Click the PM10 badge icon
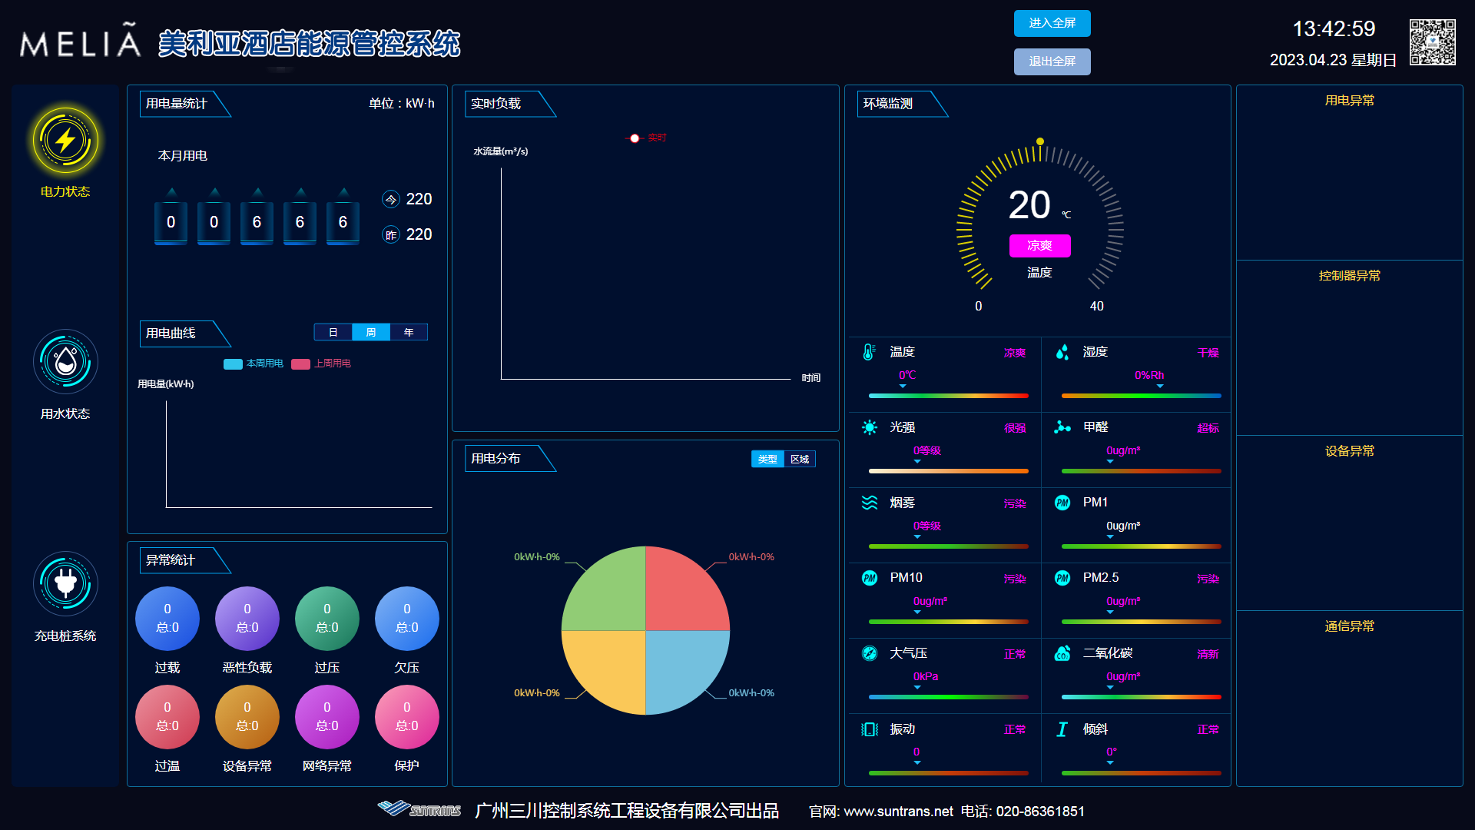This screenshot has height=830, width=1475. coord(870,578)
